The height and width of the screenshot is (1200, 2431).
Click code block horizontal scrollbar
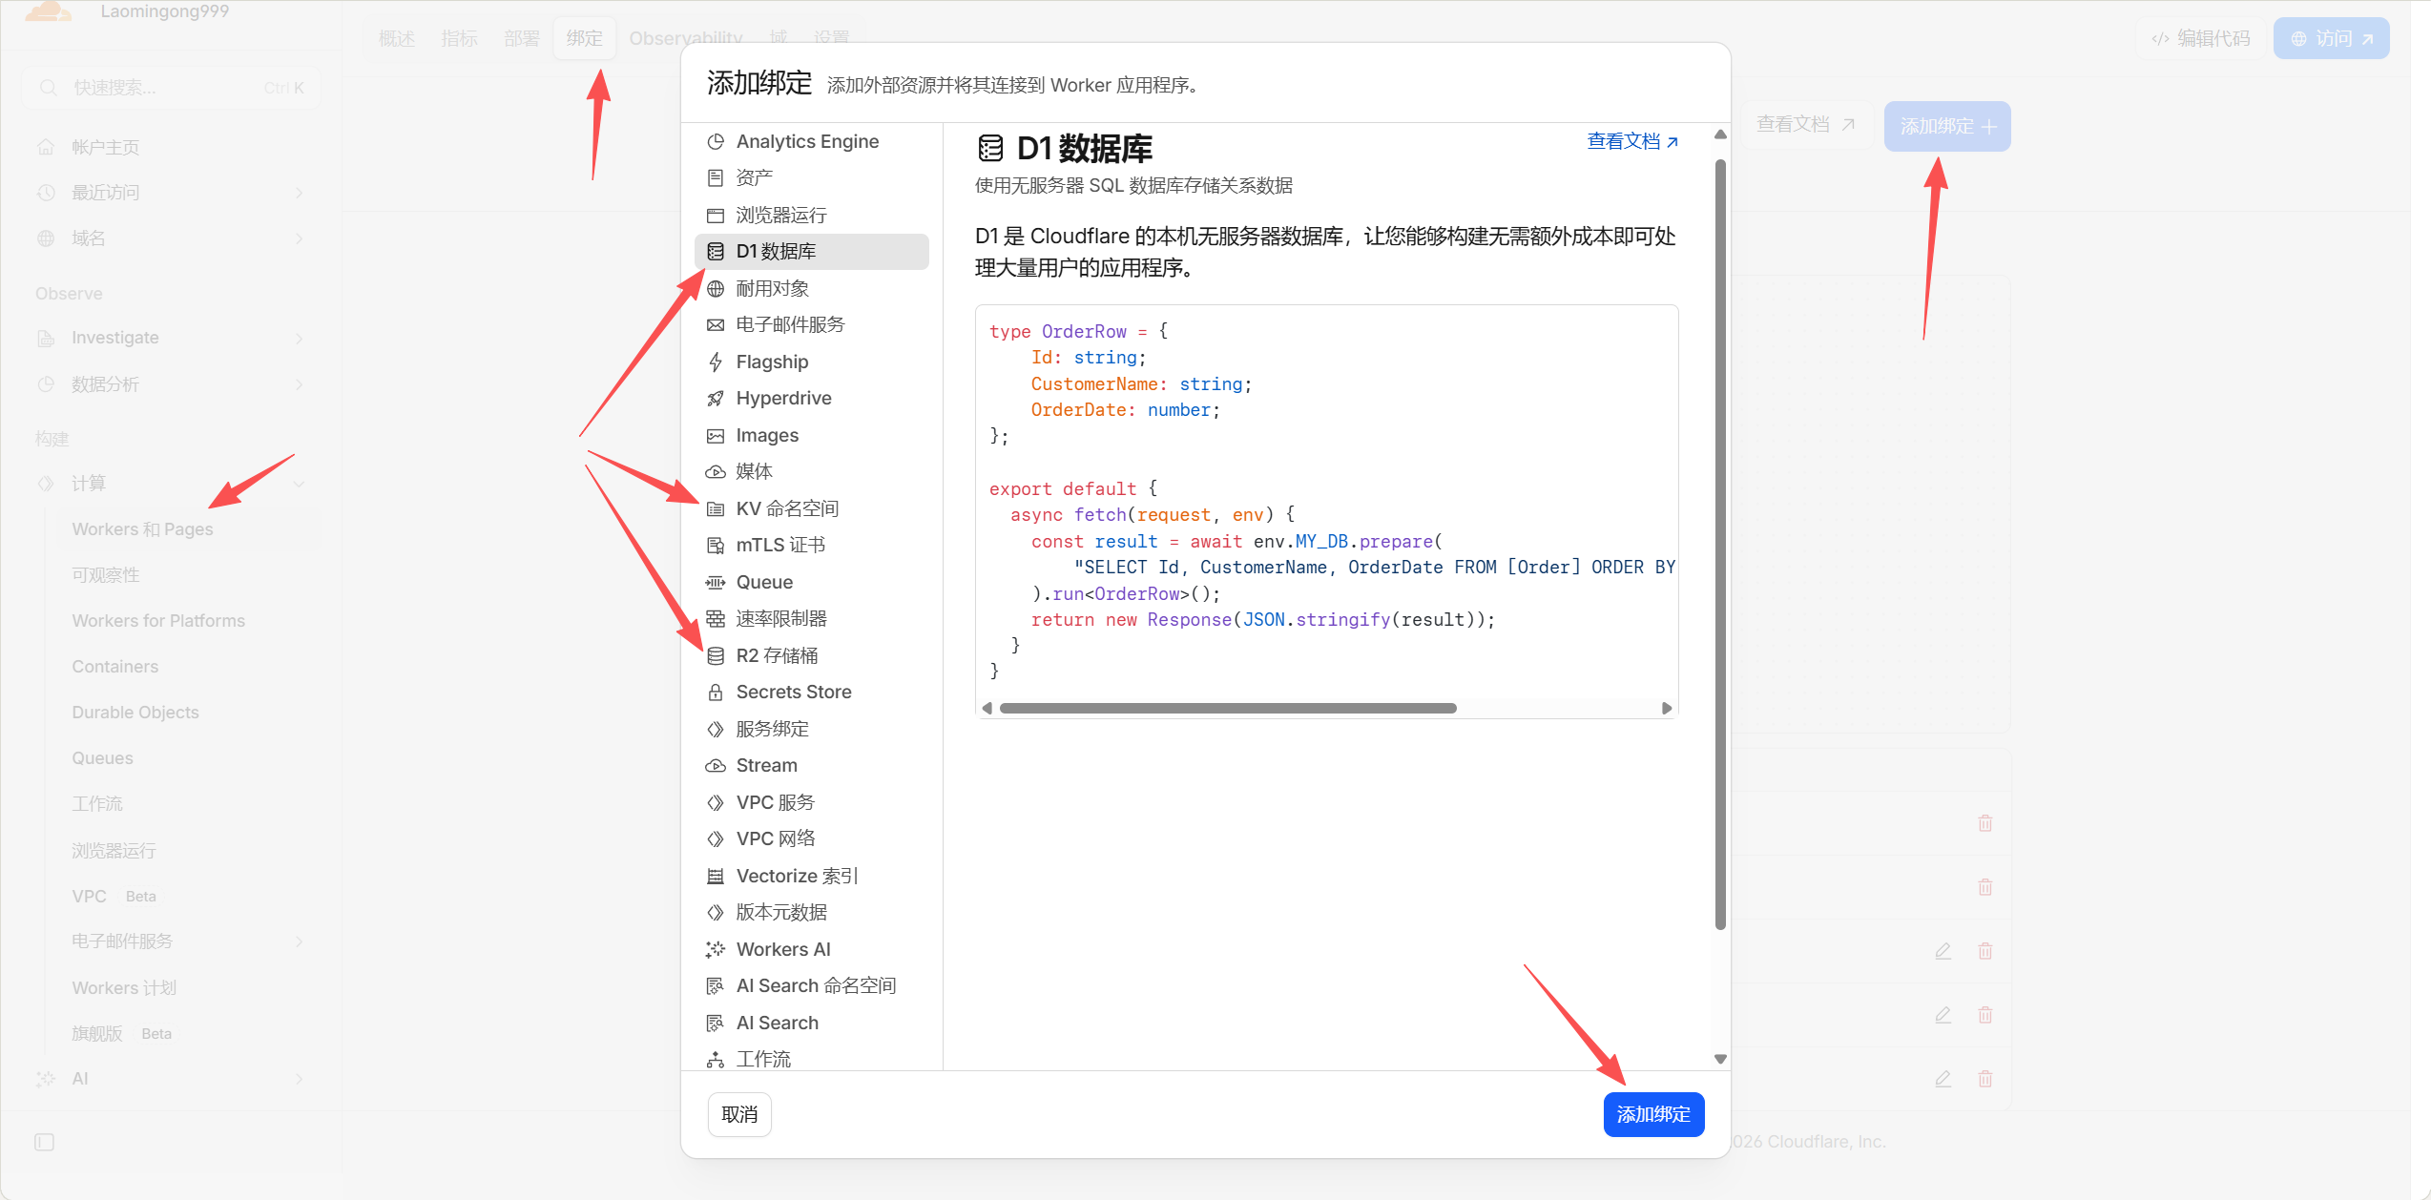pyautogui.click(x=1228, y=708)
